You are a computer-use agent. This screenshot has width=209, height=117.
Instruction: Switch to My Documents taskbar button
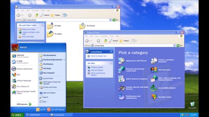tap(61, 115)
